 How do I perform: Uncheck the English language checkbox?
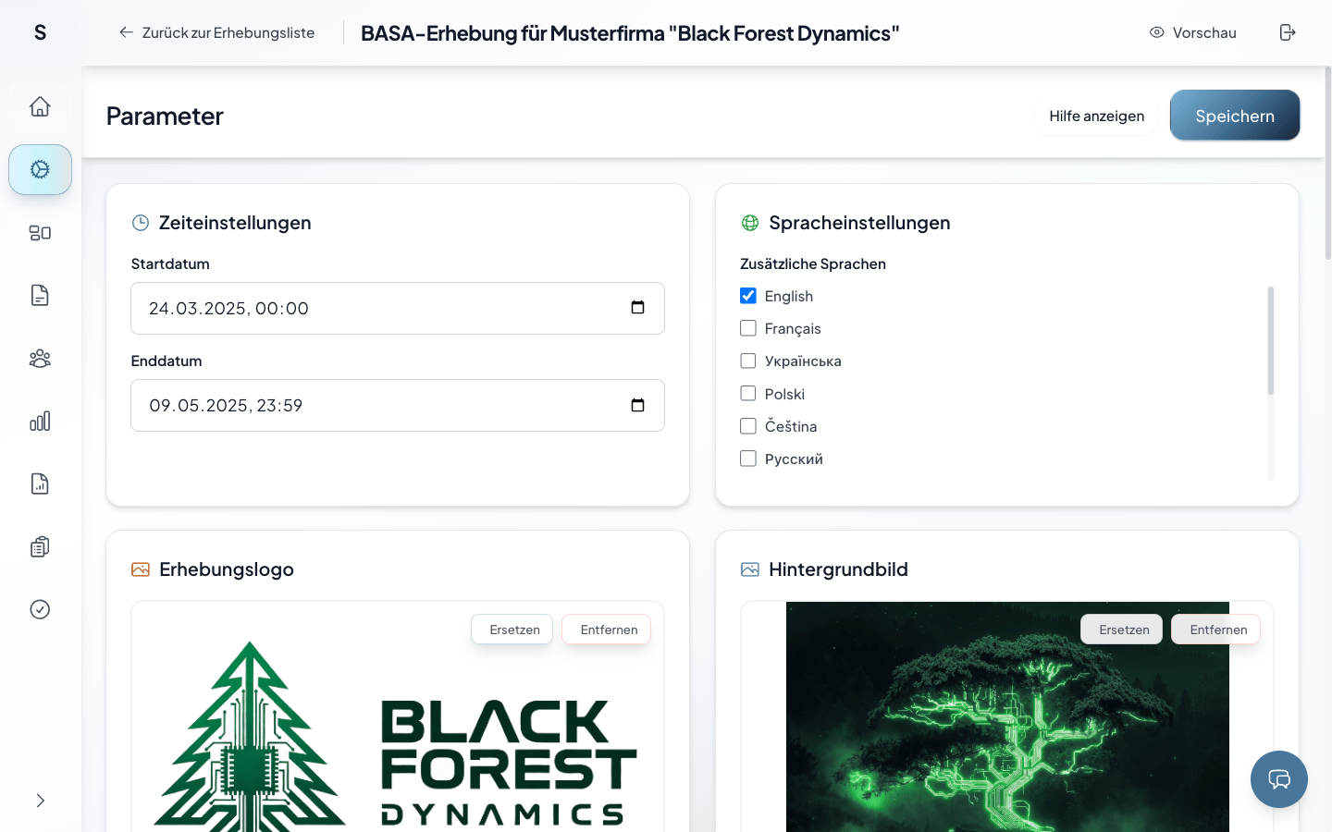point(748,296)
